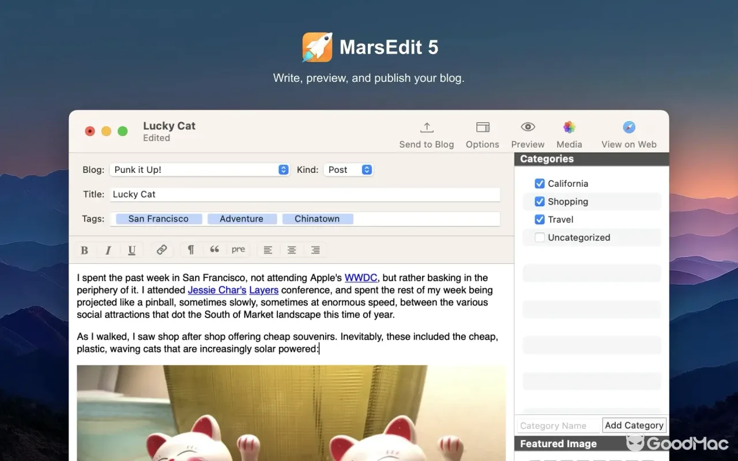Click the lucky cat image in the post

291,413
